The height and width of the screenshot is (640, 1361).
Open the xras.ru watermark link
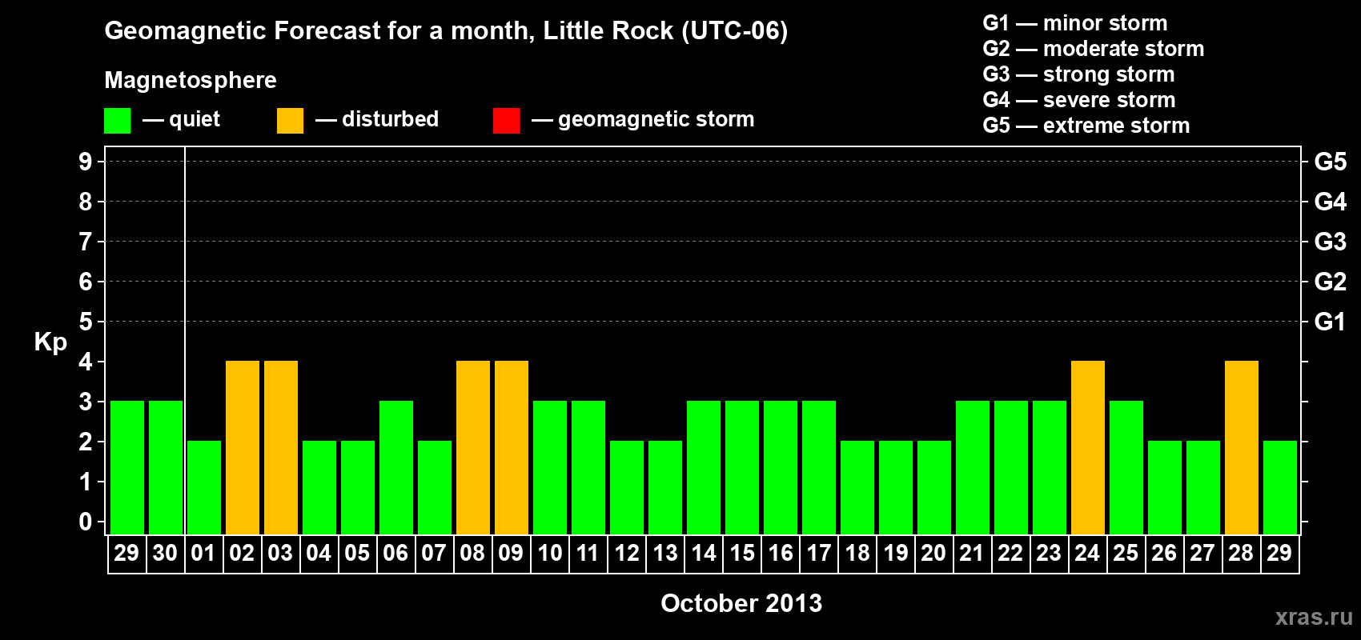point(1314,617)
